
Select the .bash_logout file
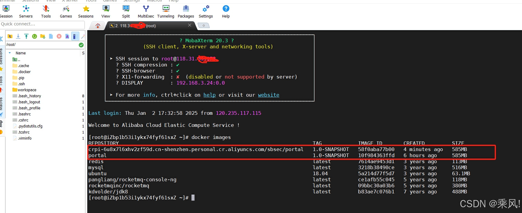coord(26,102)
